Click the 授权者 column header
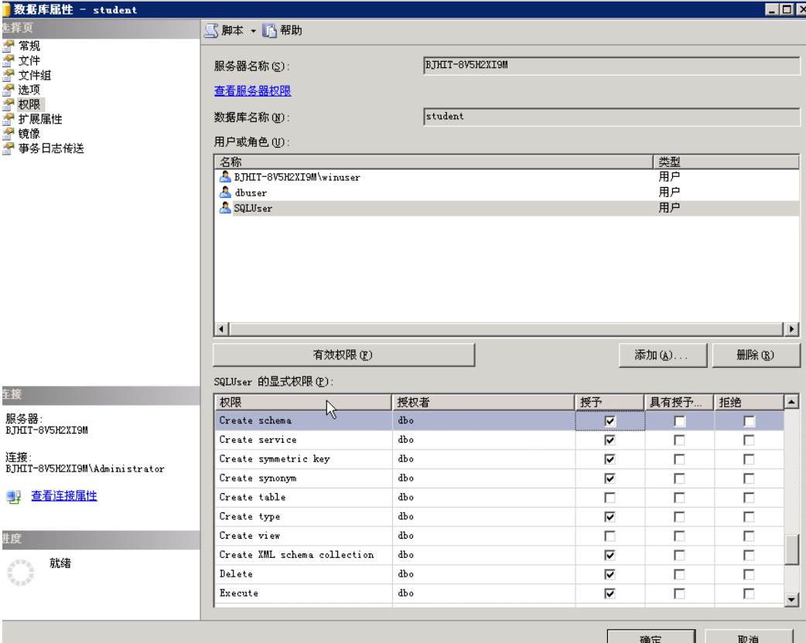The image size is (806, 643). 483,402
